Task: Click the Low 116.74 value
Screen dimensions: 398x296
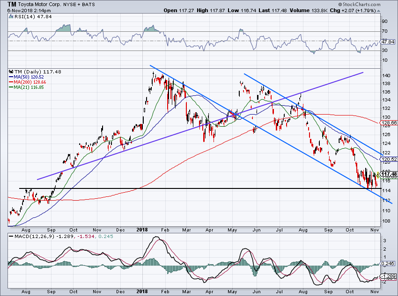Action: 242,10
